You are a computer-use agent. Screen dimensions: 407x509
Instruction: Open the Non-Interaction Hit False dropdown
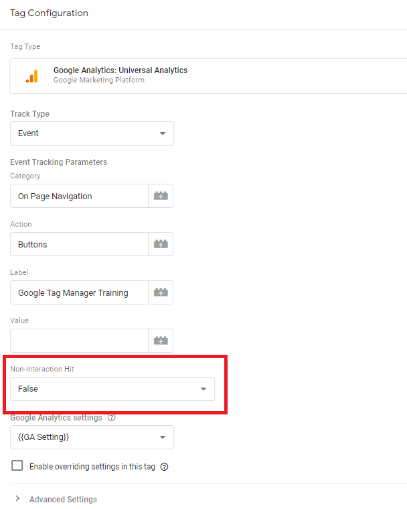112,389
